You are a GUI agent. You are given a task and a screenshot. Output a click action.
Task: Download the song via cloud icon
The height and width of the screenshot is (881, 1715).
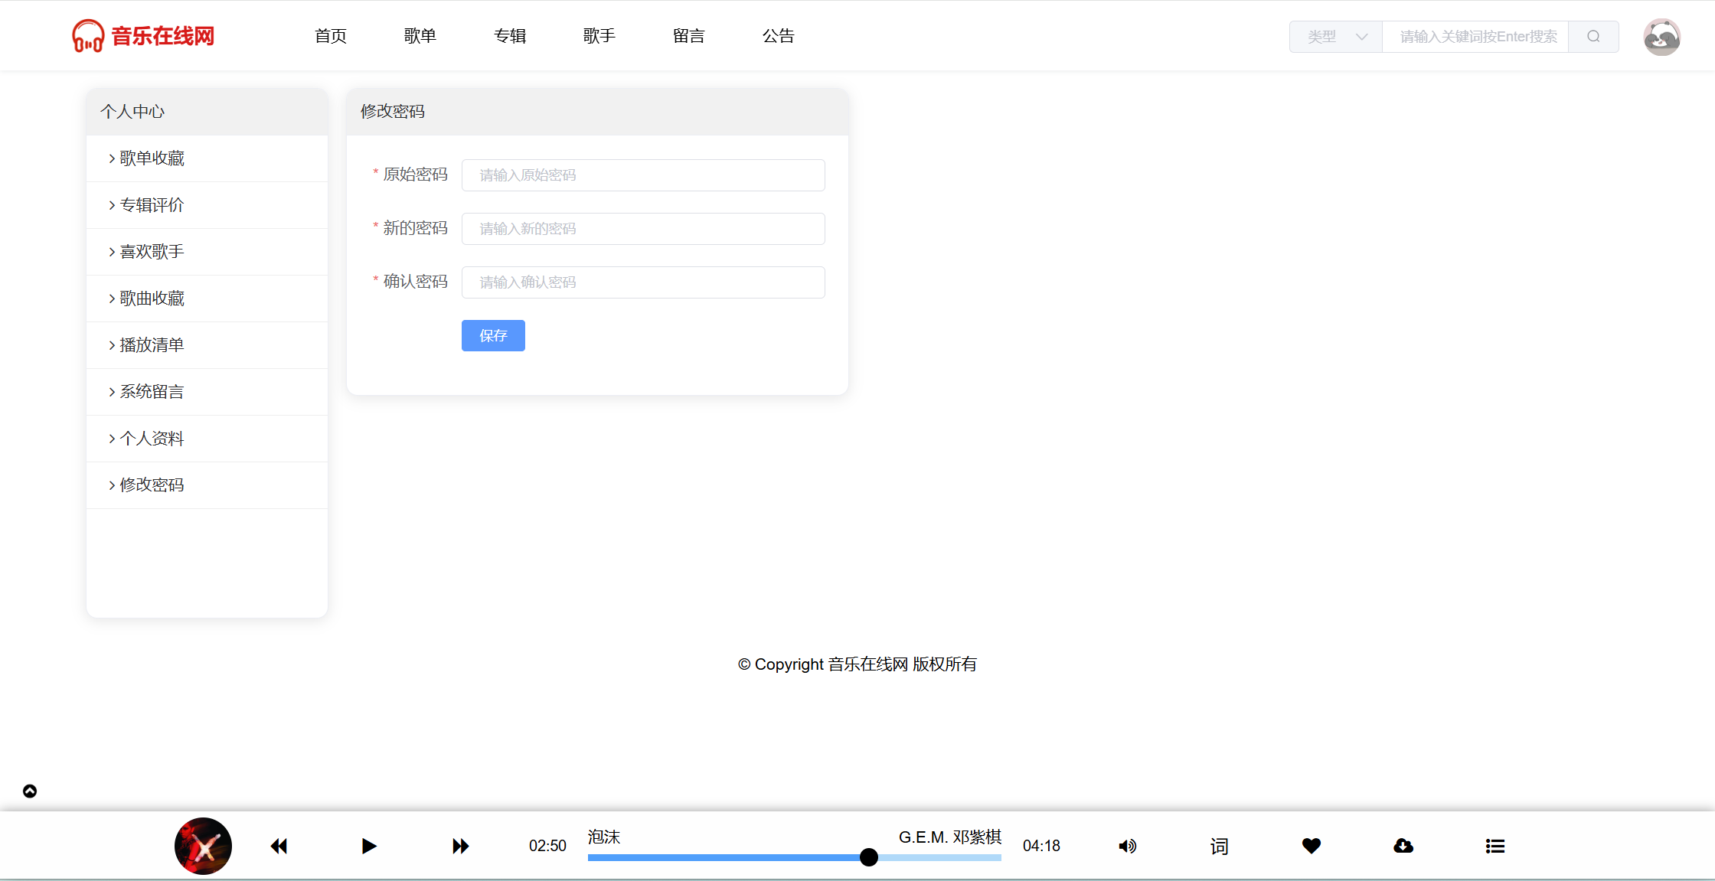point(1403,846)
